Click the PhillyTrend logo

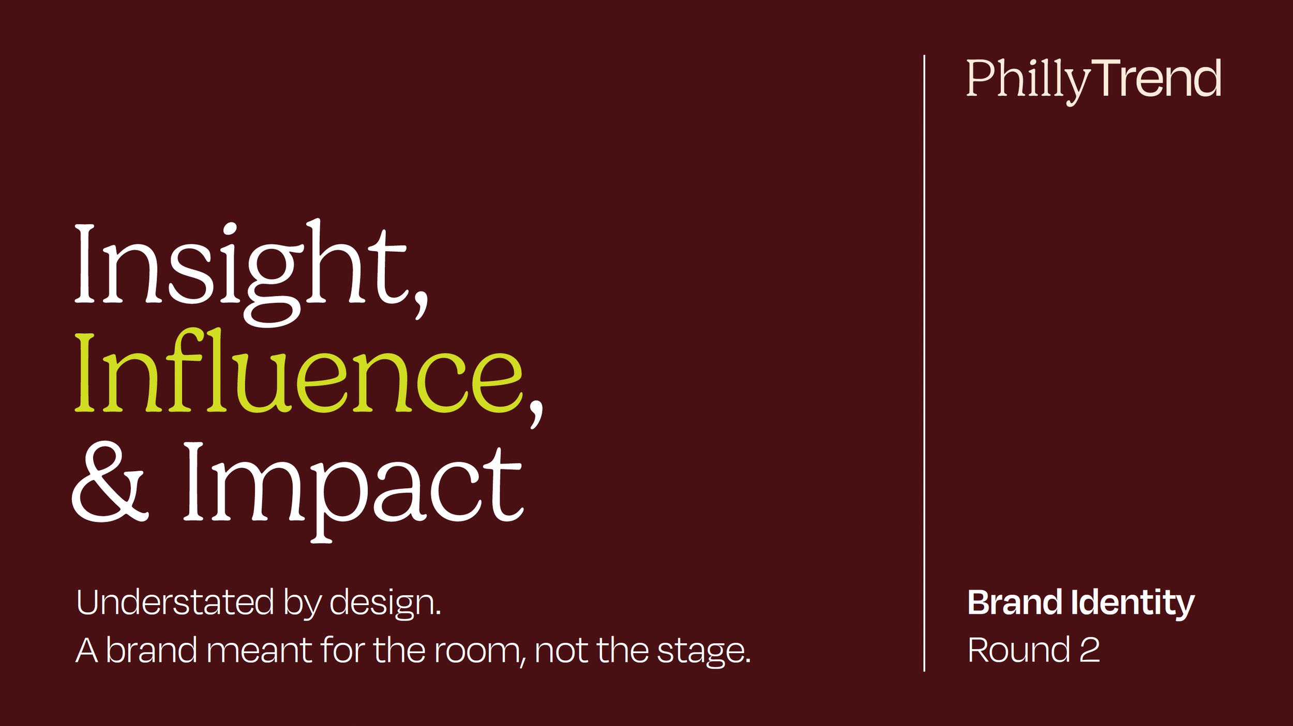point(1094,82)
